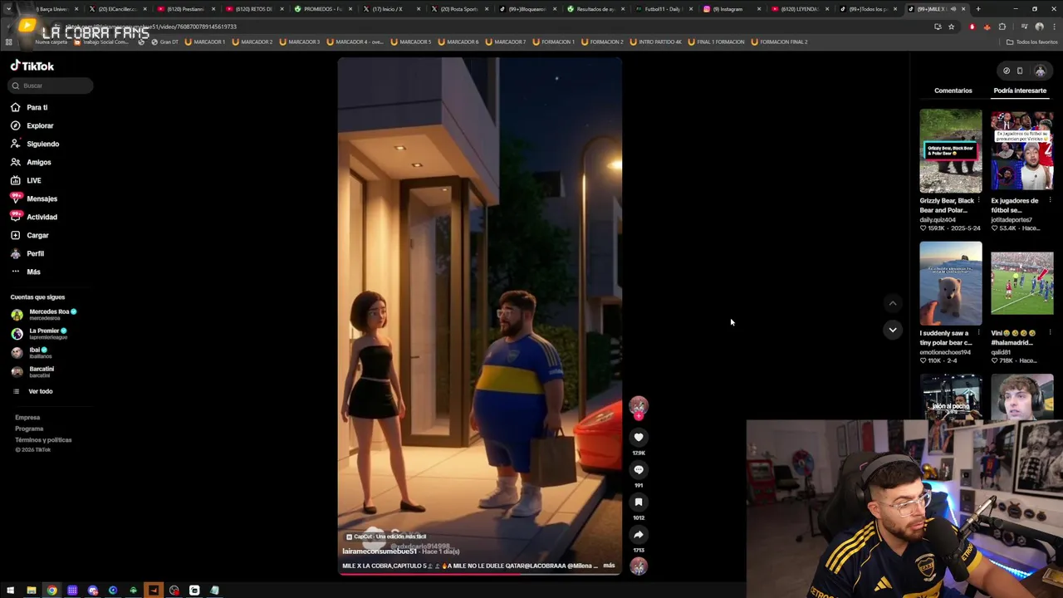Expand caption with más link

tap(609, 566)
